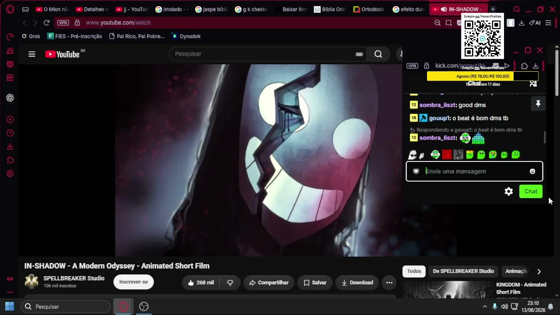
Task: Pin the chat with the pushpin icon
Action: pos(538,104)
